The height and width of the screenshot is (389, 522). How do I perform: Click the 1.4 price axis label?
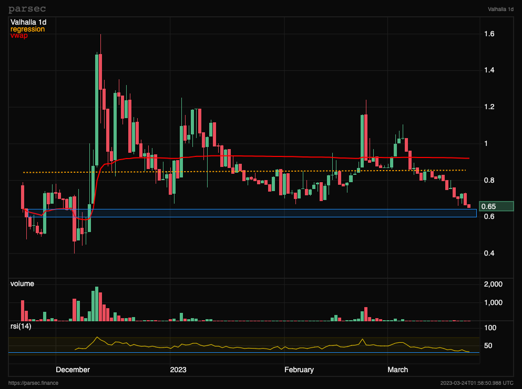[x=489, y=70]
